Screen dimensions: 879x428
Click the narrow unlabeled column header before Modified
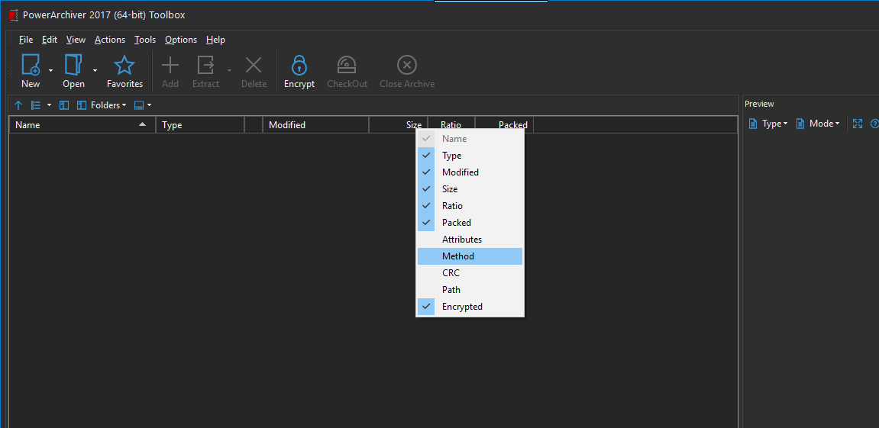click(x=254, y=125)
